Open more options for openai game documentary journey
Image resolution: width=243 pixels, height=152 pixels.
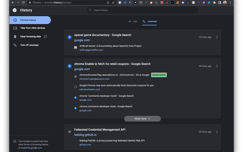[217, 37]
